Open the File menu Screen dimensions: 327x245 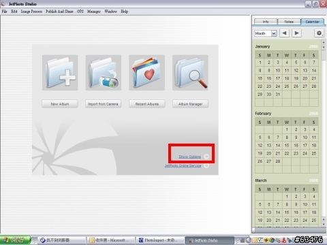tap(5, 12)
